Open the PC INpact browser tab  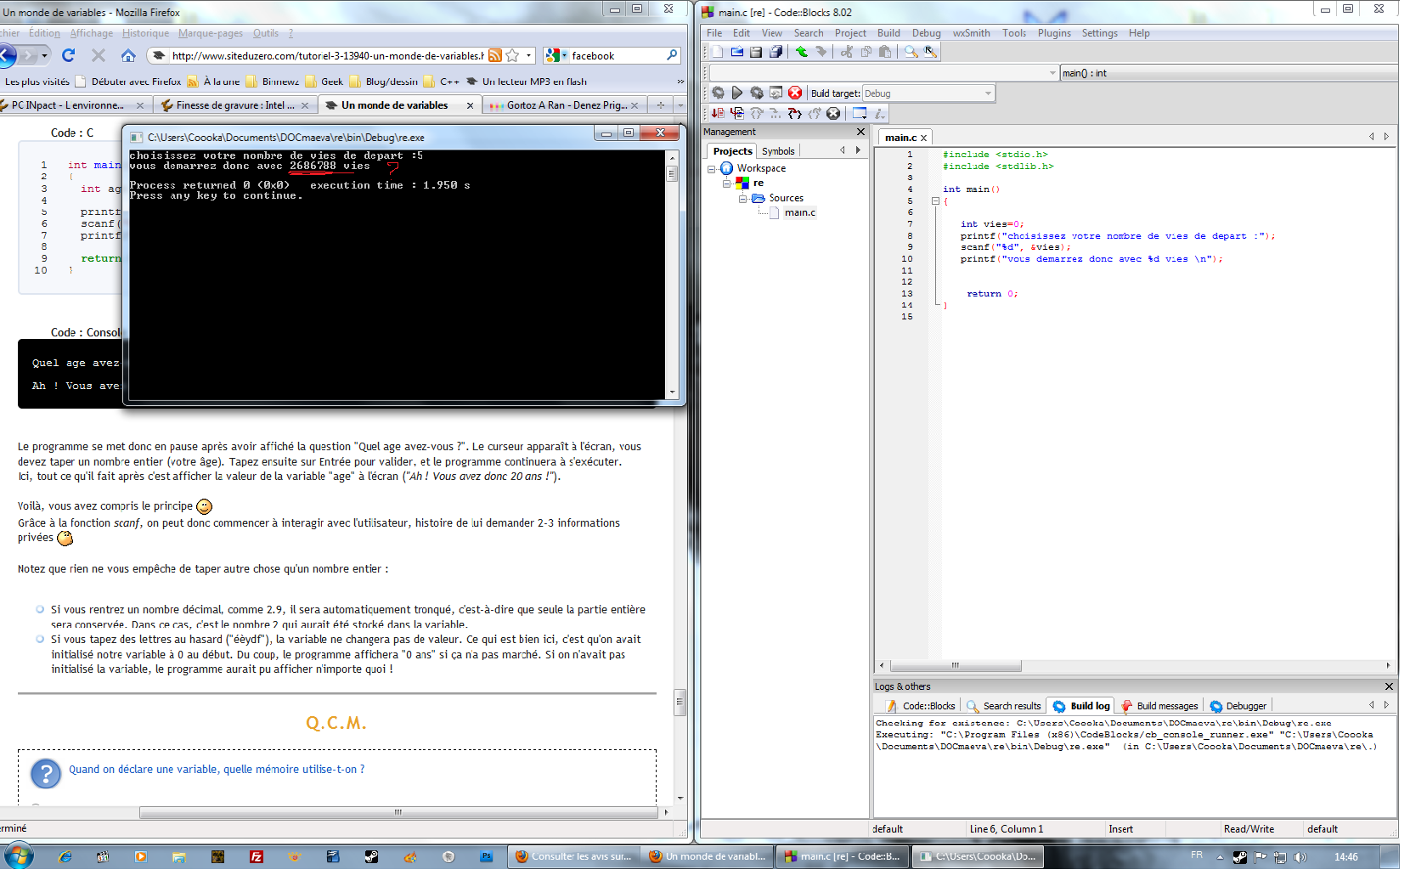pyautogui.click(x=68, y=105)
